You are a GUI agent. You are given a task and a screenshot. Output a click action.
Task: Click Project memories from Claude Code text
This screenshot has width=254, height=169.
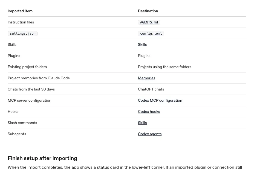pyautogui.click(x=39, y=78)
